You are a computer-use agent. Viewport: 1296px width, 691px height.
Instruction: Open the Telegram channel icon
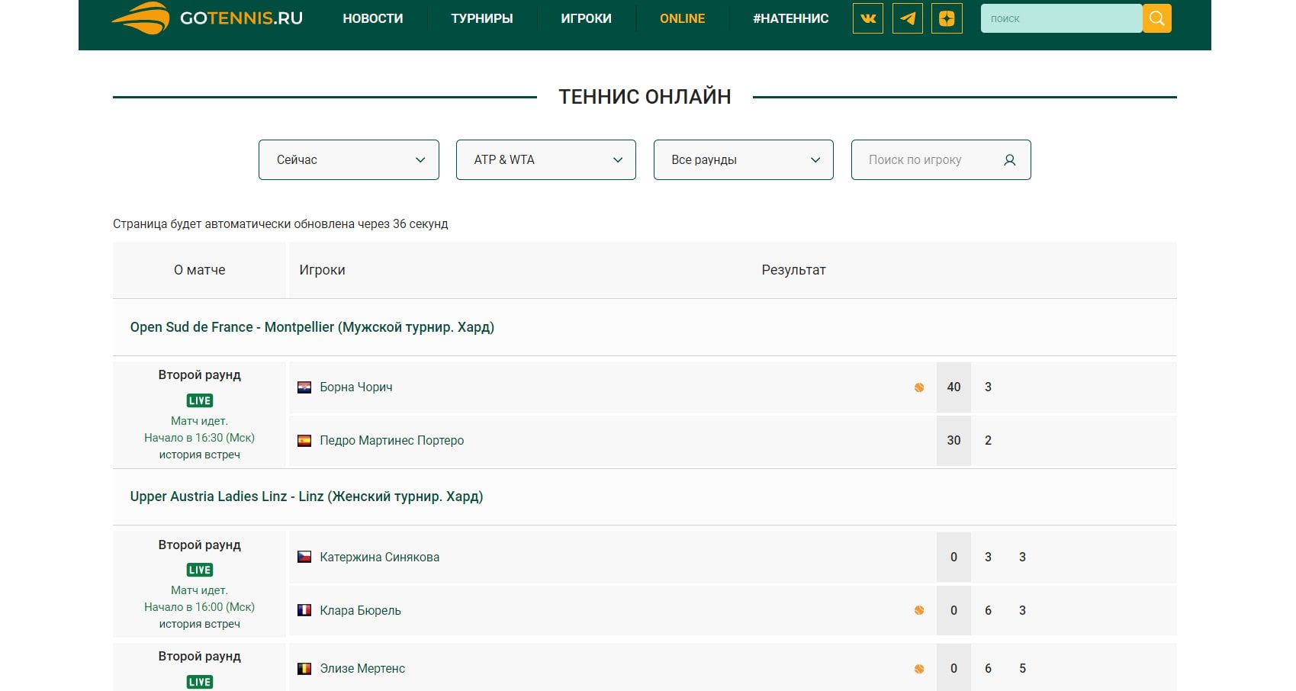tap(907, 18)
